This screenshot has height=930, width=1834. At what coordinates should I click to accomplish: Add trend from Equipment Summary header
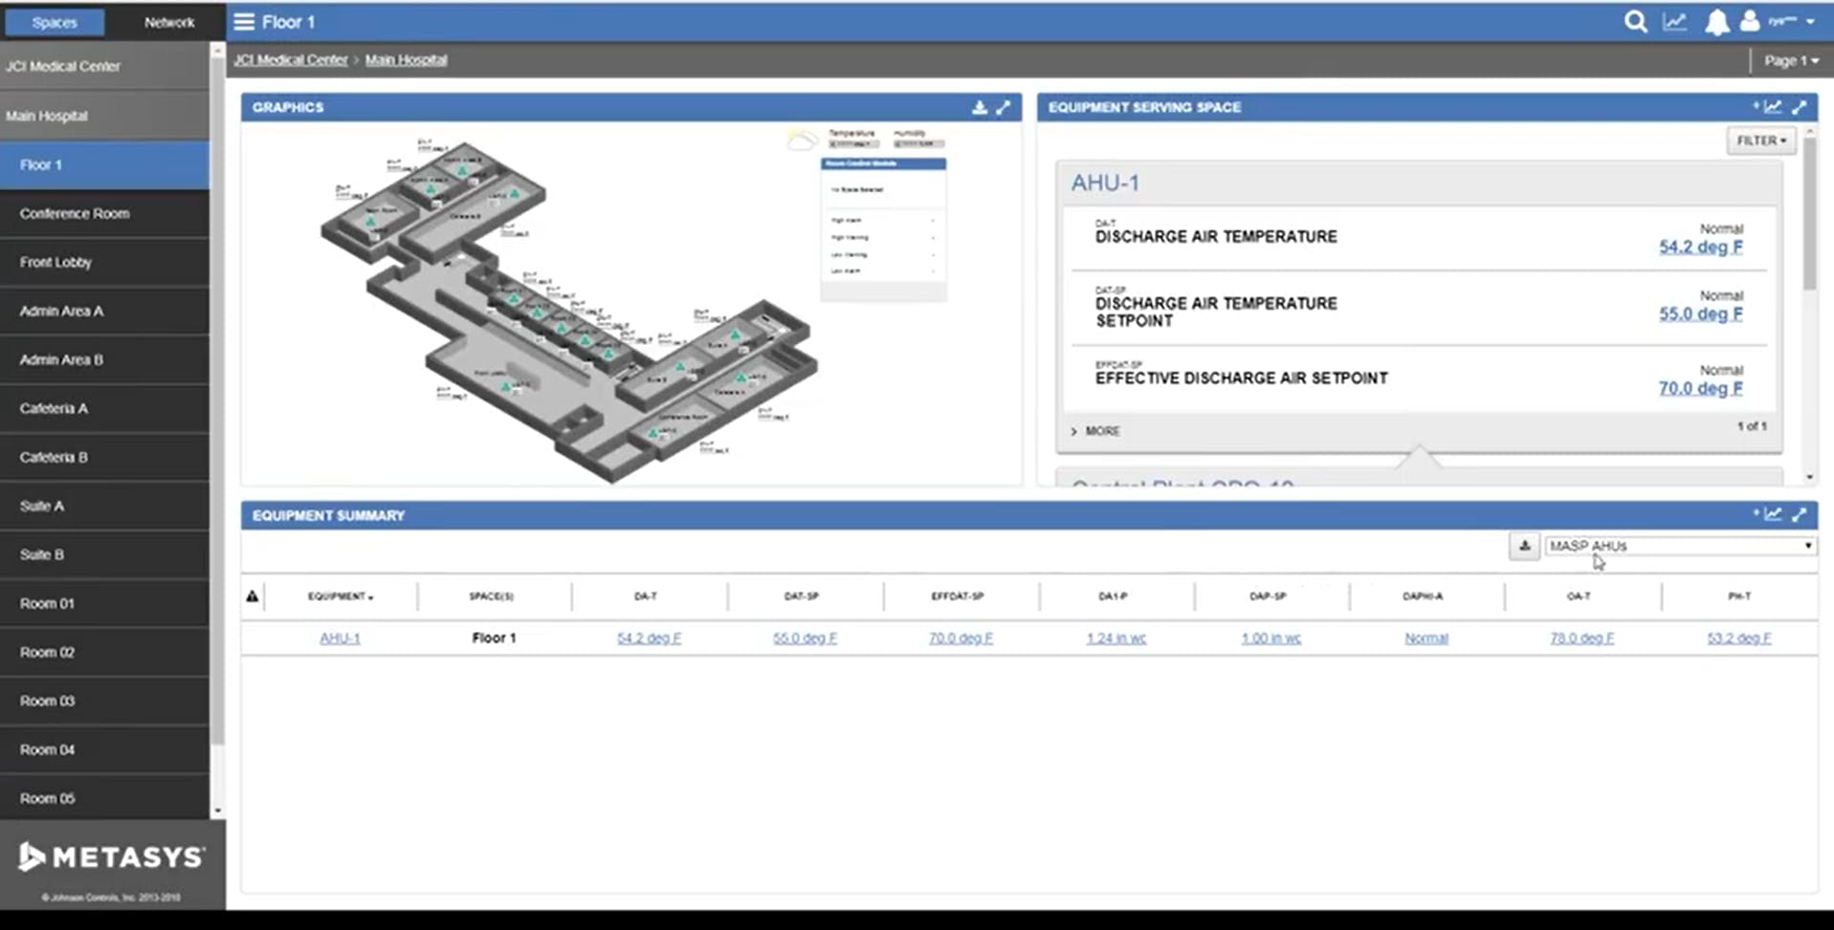point(1769,514)
